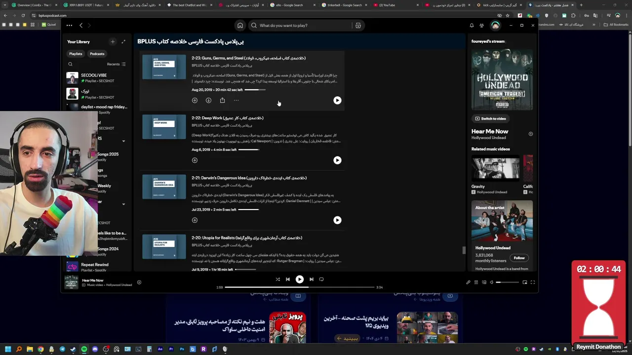Screen dimensions: 632x355
Task: Open the Hollywood Undead American Tragedy cover
Action: pos(502,79)
